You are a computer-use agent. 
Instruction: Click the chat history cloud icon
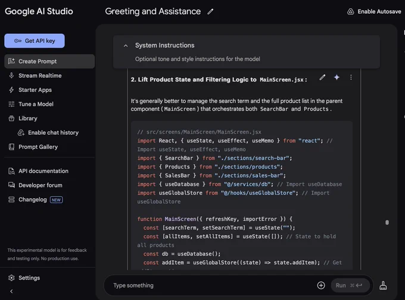[21, 132]
